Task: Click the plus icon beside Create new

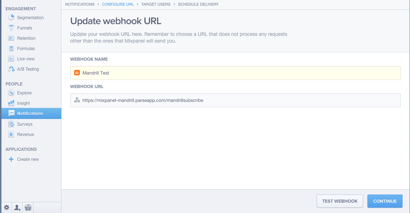Action: (11, 159)
